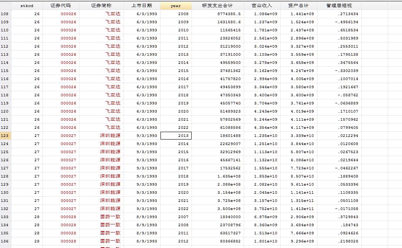Select the year column header
Image resolution: width=402 pixels, height=248 pixels.
pos(176,6)
